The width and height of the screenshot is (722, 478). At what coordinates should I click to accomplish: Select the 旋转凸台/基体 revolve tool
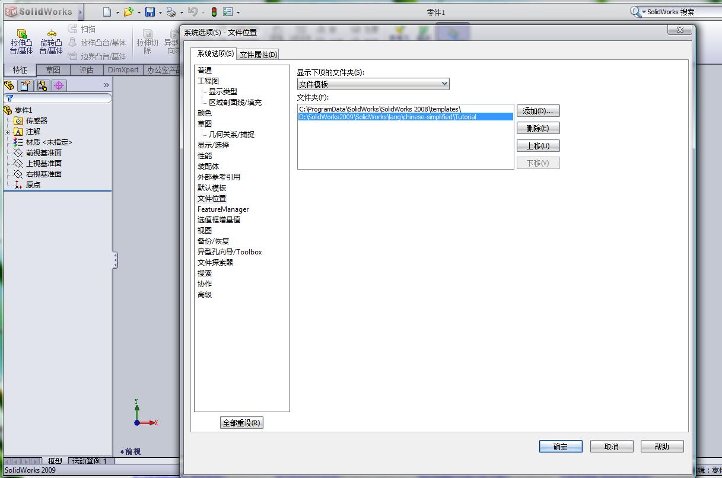pyautogui.click(x=52, y=42)
